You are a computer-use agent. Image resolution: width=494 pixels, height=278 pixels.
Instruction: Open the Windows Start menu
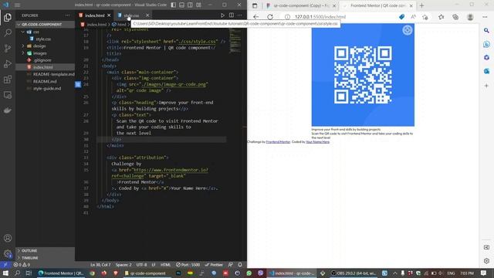[5, 273]
